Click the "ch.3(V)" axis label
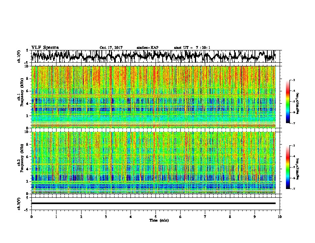Viewport: 315px width, 243px height. 19,204
